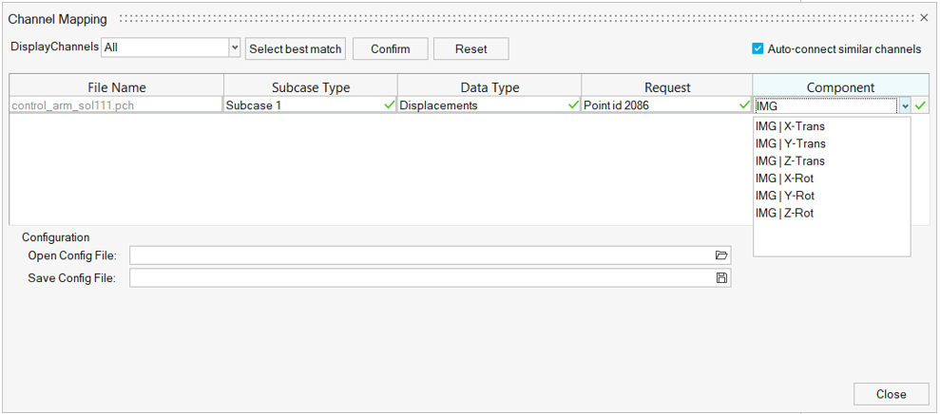
Task: Select IMG | X-Trans from the list
Action: pos(790,126)
